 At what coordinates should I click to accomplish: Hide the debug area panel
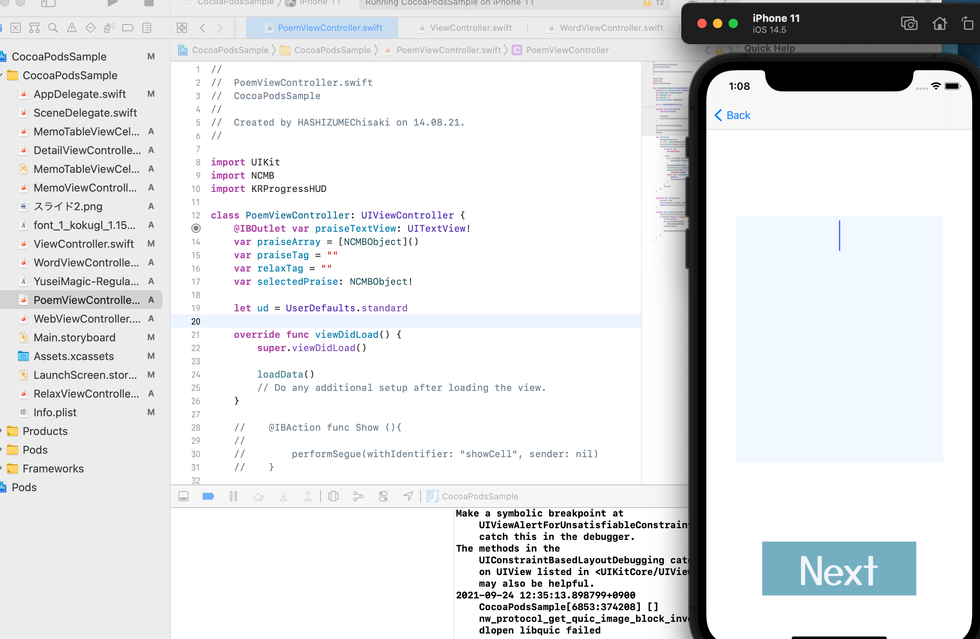[x=184, y=496]
